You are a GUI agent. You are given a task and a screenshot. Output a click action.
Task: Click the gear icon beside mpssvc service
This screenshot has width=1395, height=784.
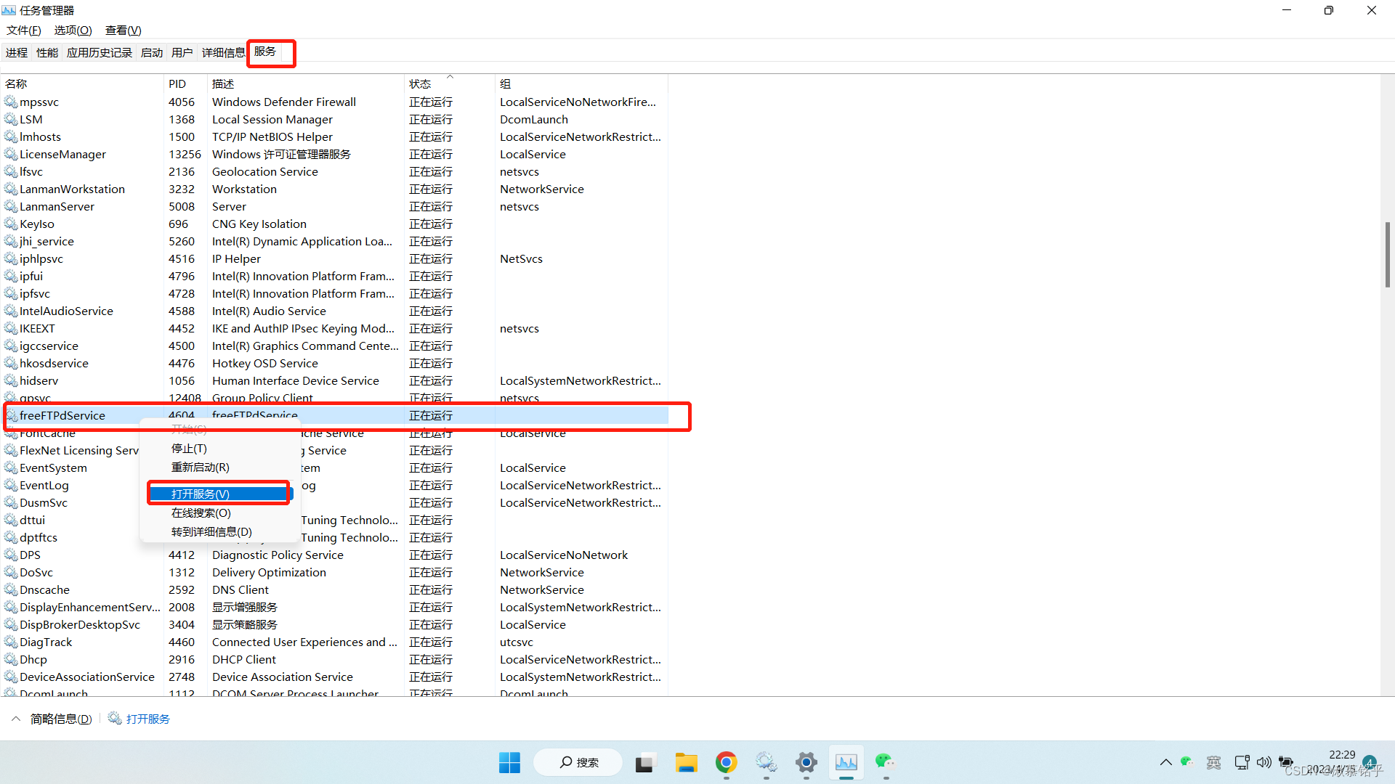[11, 102]
